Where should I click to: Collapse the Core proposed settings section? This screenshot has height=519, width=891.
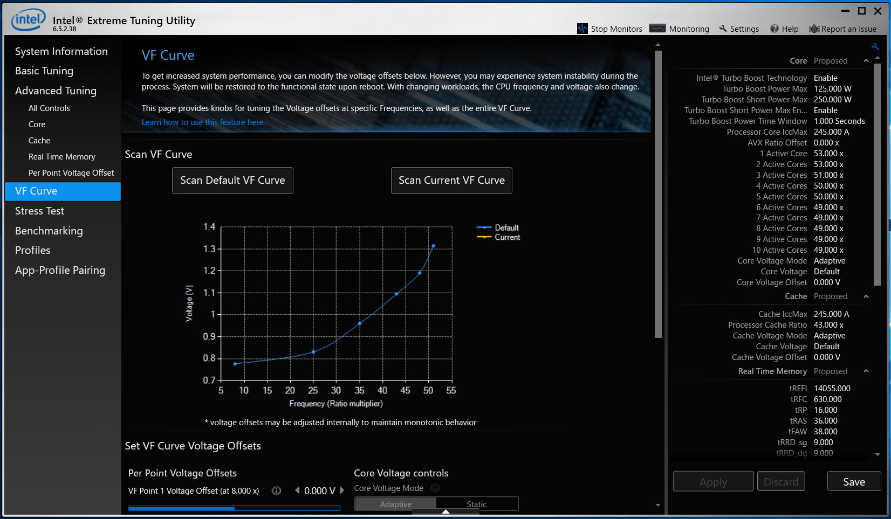pos(866,61)
